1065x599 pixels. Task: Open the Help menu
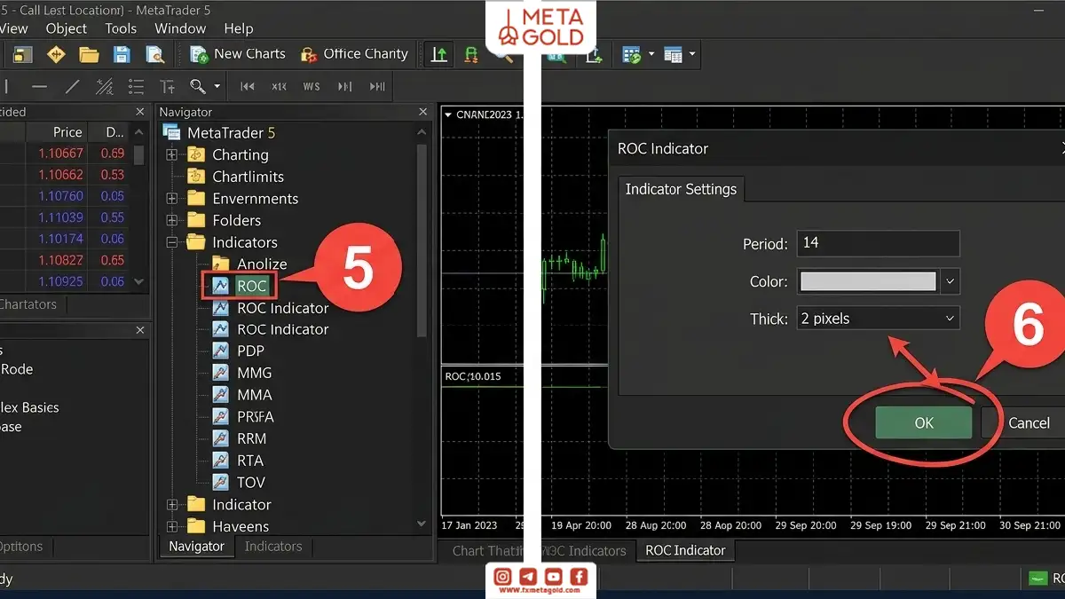click(239, 28)
